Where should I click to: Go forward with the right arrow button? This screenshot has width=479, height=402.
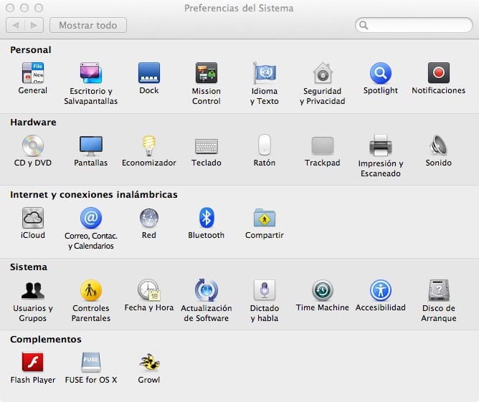point(34,25)
